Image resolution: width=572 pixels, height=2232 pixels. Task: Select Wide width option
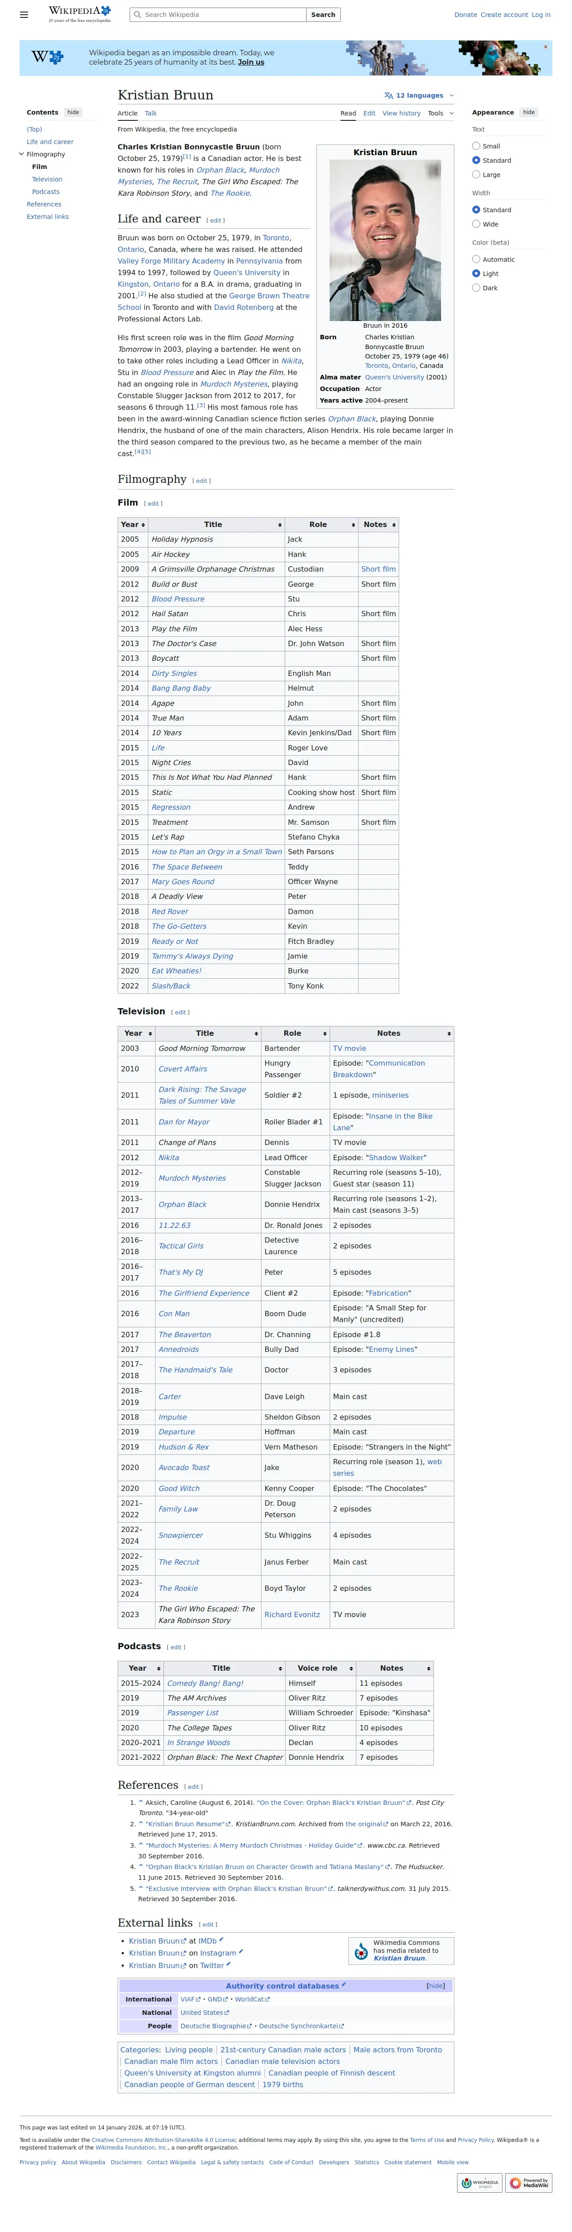476,224
